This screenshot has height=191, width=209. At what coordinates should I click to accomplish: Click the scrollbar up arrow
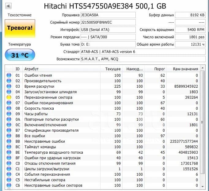(x=203, y=68)
